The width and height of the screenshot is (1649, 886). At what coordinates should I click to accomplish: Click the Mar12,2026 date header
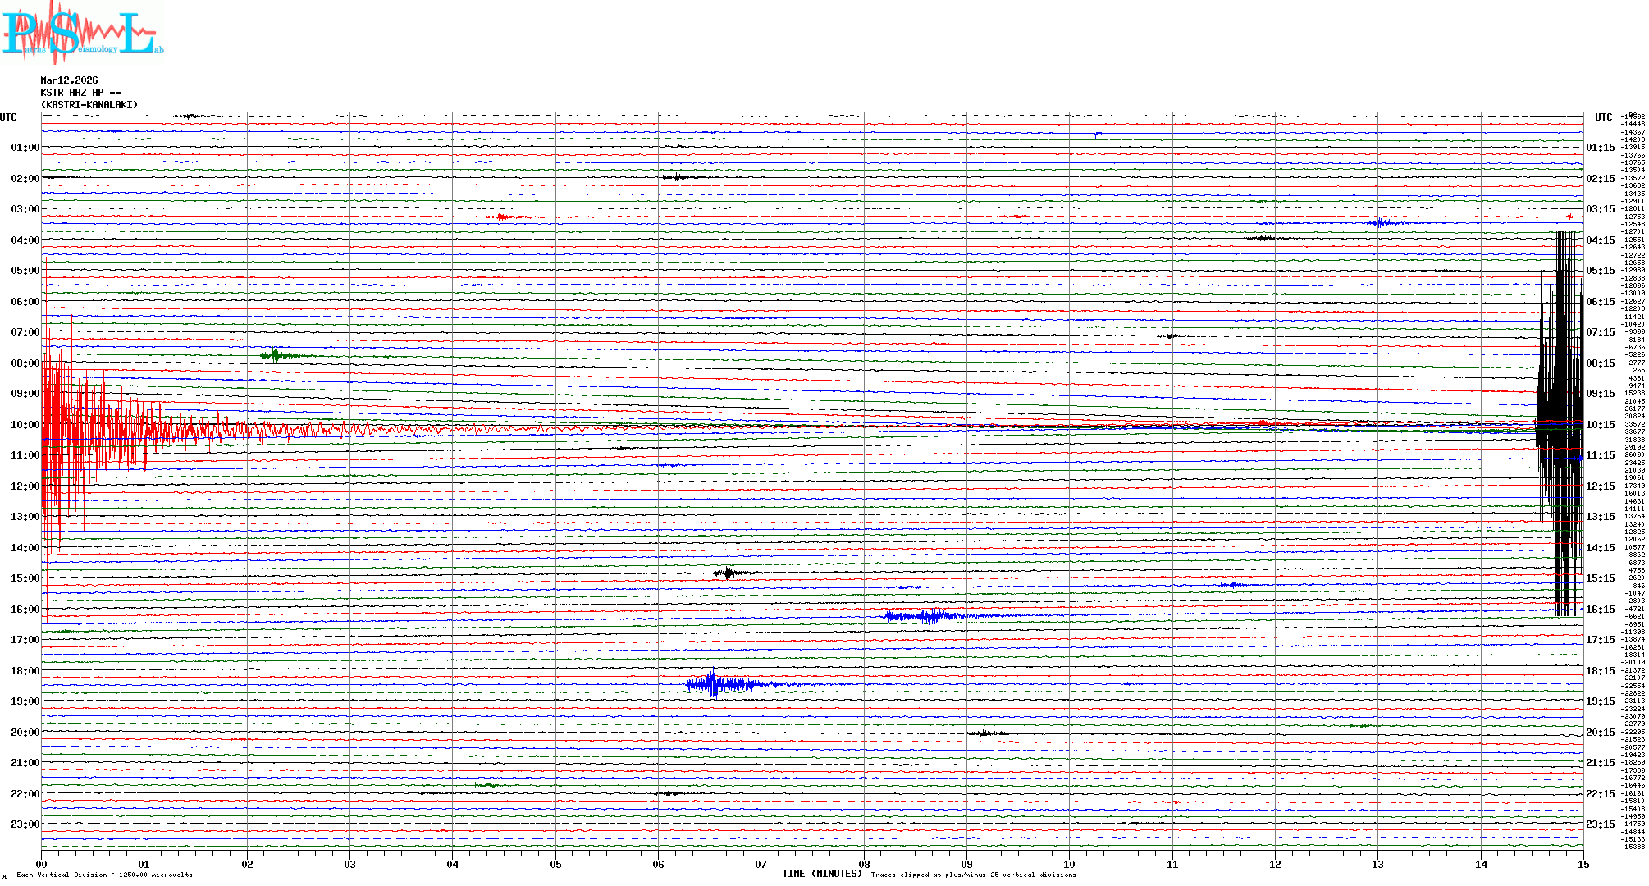[x=69, y=80]
